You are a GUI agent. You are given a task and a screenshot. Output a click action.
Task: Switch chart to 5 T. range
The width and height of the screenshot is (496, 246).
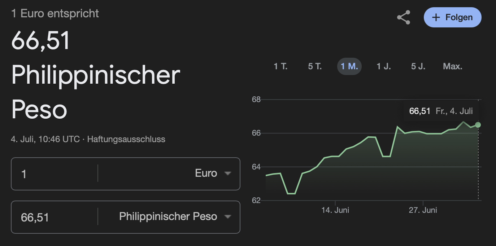tap(315, 66)
